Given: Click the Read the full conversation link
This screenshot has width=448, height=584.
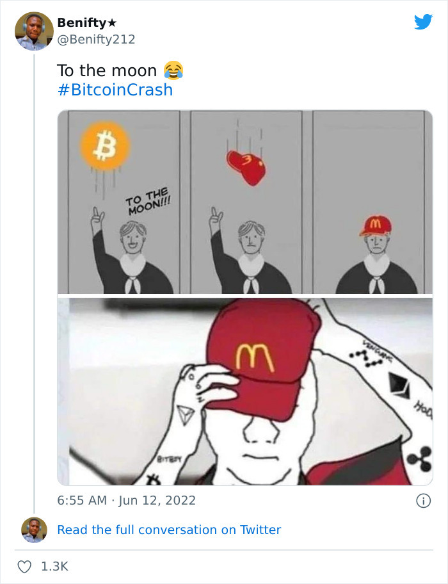Looking at the screenshot, I should pos(169,530).
